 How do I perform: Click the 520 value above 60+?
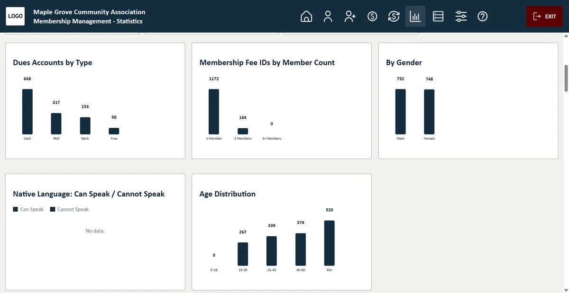pyautogui.click(x=330, y=210)
